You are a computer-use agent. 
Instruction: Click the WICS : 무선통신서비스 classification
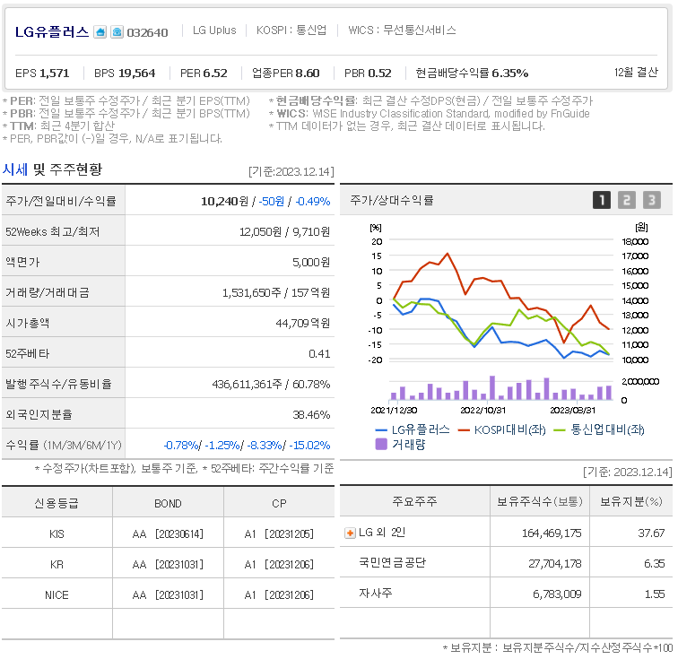pos(402,30)
